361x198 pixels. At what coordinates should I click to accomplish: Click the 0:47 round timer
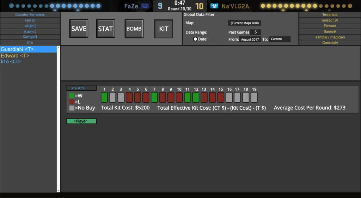click(x=179, y=3)
